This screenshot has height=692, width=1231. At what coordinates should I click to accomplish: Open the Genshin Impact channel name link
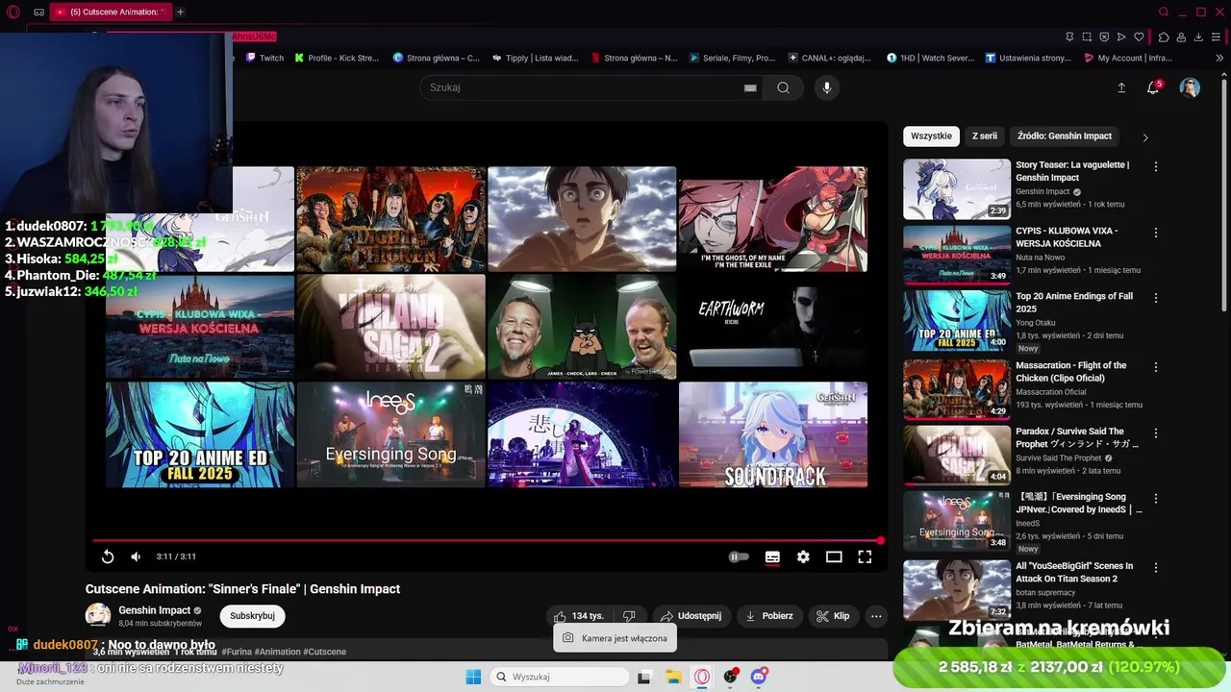coord(154,610)
